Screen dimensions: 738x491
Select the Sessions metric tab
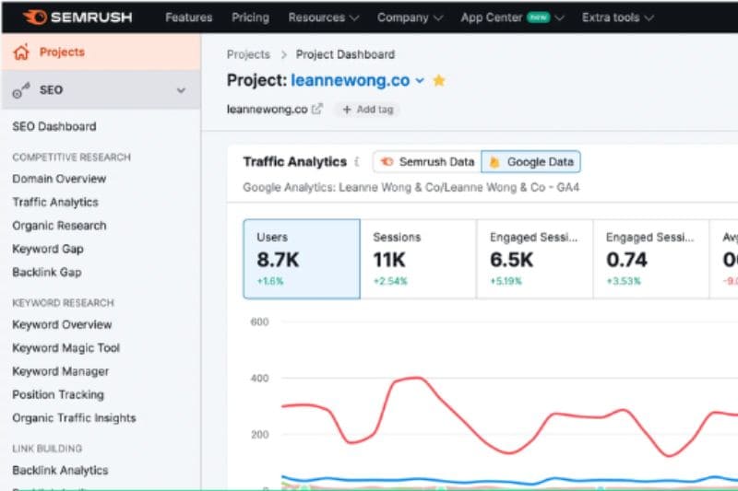419,259
